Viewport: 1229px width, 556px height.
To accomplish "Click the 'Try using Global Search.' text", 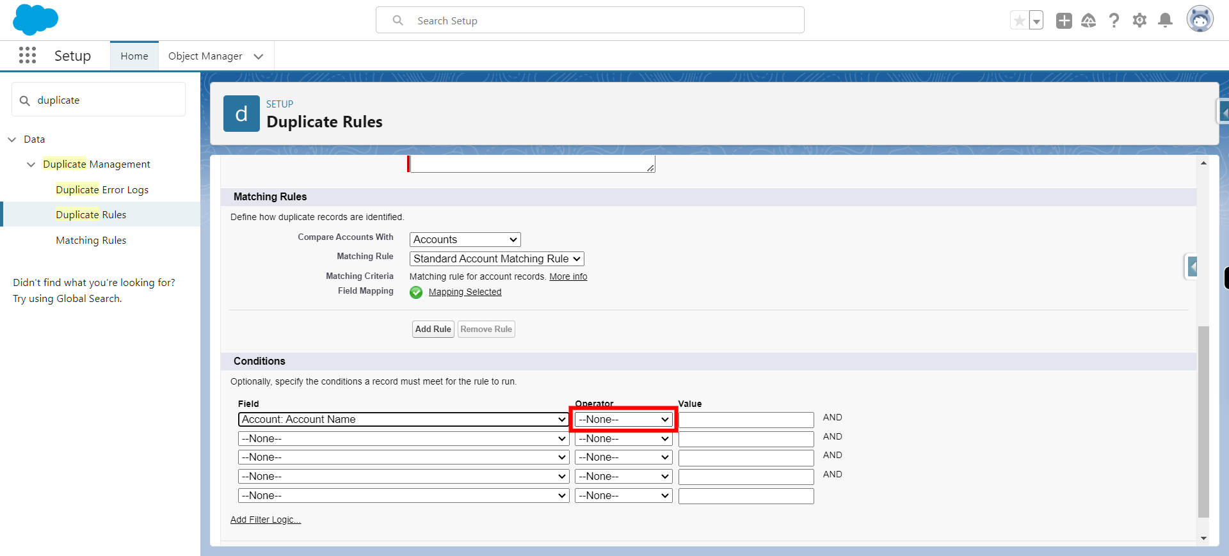I will [x=67, y=299].
